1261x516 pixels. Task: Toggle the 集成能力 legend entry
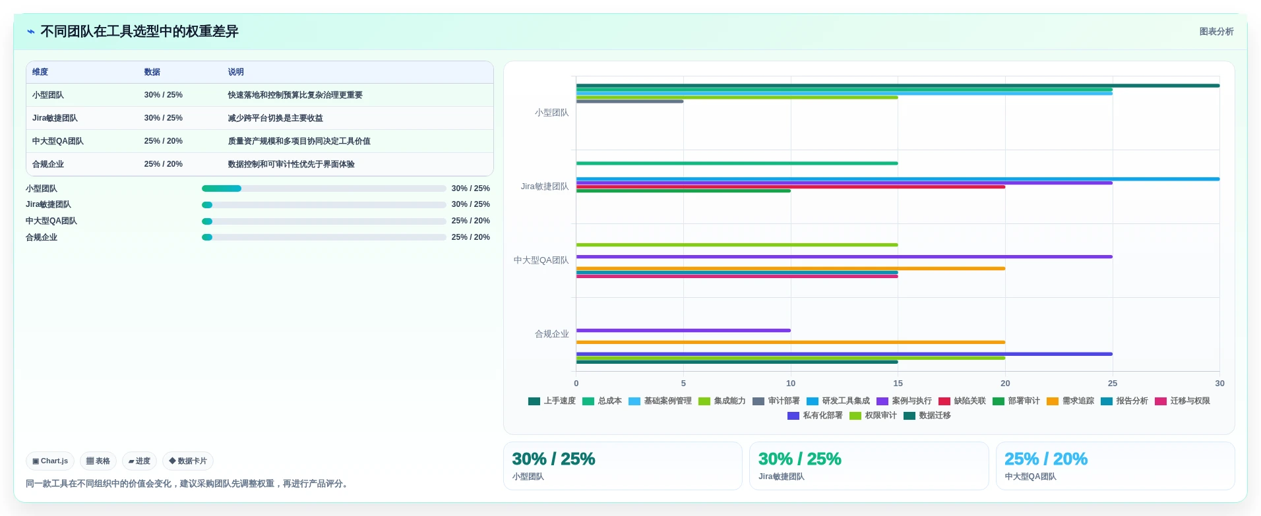[x=722, y=401]
